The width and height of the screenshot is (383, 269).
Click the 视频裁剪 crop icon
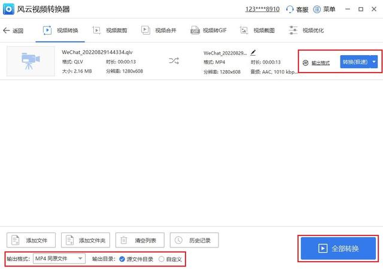click(x=96, y=31)
